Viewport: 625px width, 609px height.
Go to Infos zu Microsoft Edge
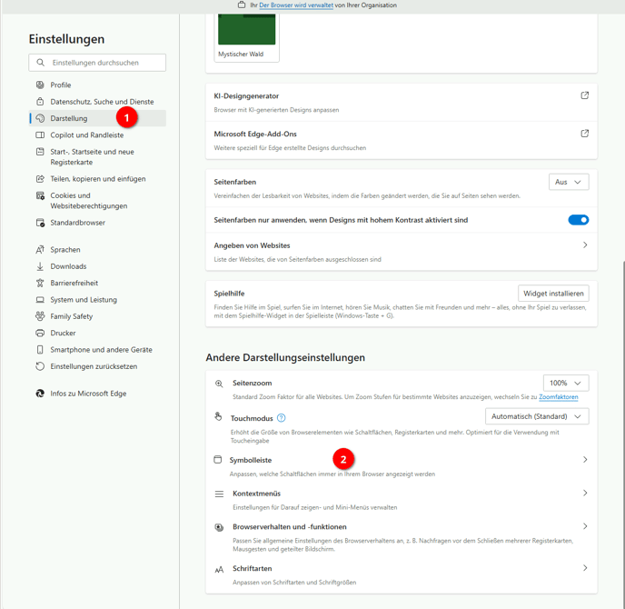coord(97,394)
